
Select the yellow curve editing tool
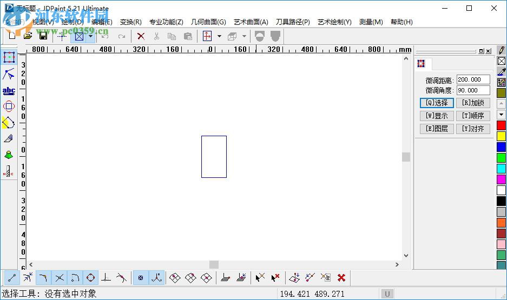click(9, 123)
